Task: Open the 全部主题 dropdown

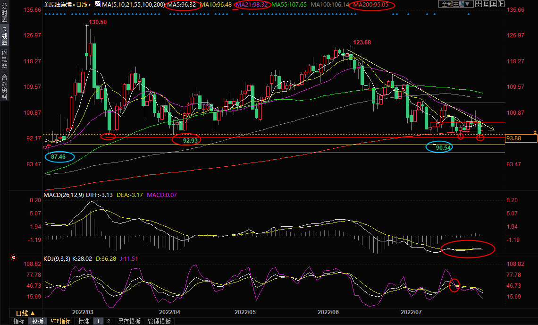Action: click(456, 4)
